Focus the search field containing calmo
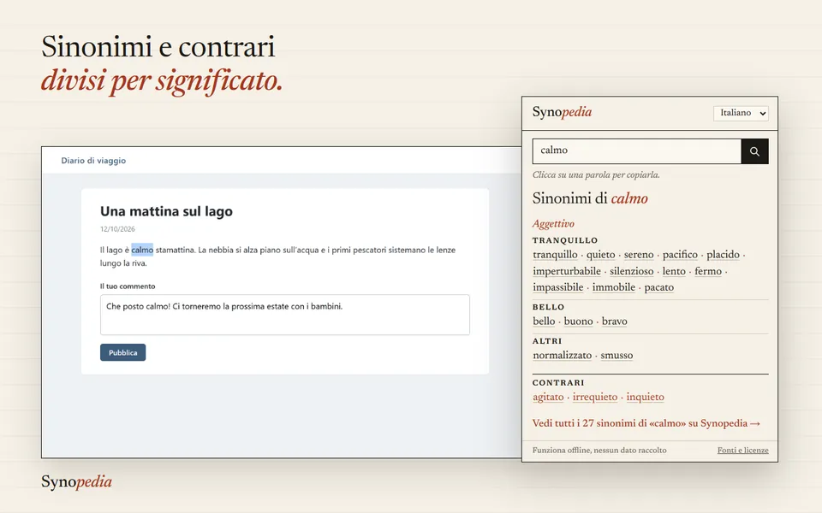 point(637,151)
